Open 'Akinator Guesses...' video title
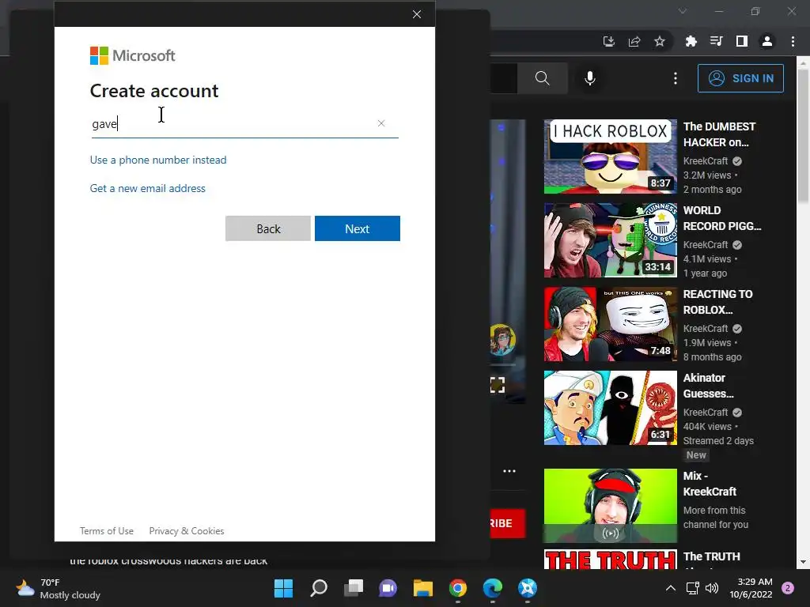The image size is (810, 607). (708, 386)
